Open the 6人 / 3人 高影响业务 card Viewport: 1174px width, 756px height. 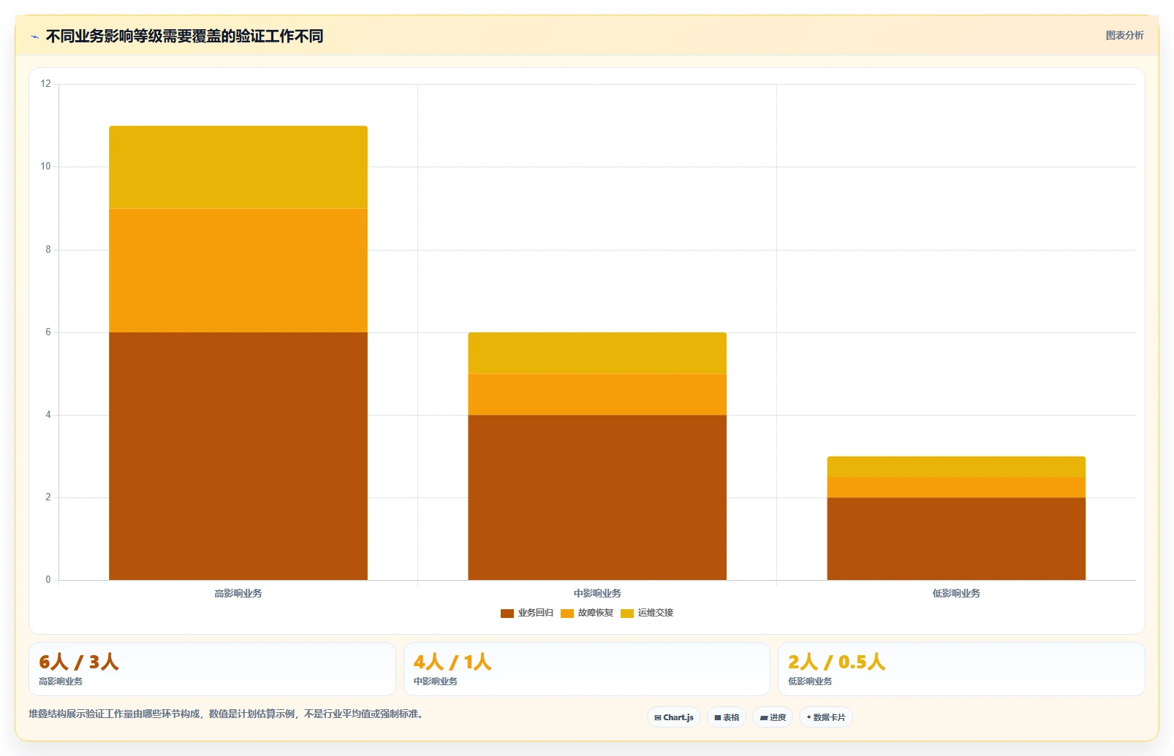(x=212, y=669)
